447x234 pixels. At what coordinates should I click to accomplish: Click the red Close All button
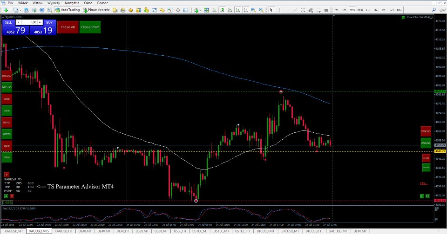point(68,27)
